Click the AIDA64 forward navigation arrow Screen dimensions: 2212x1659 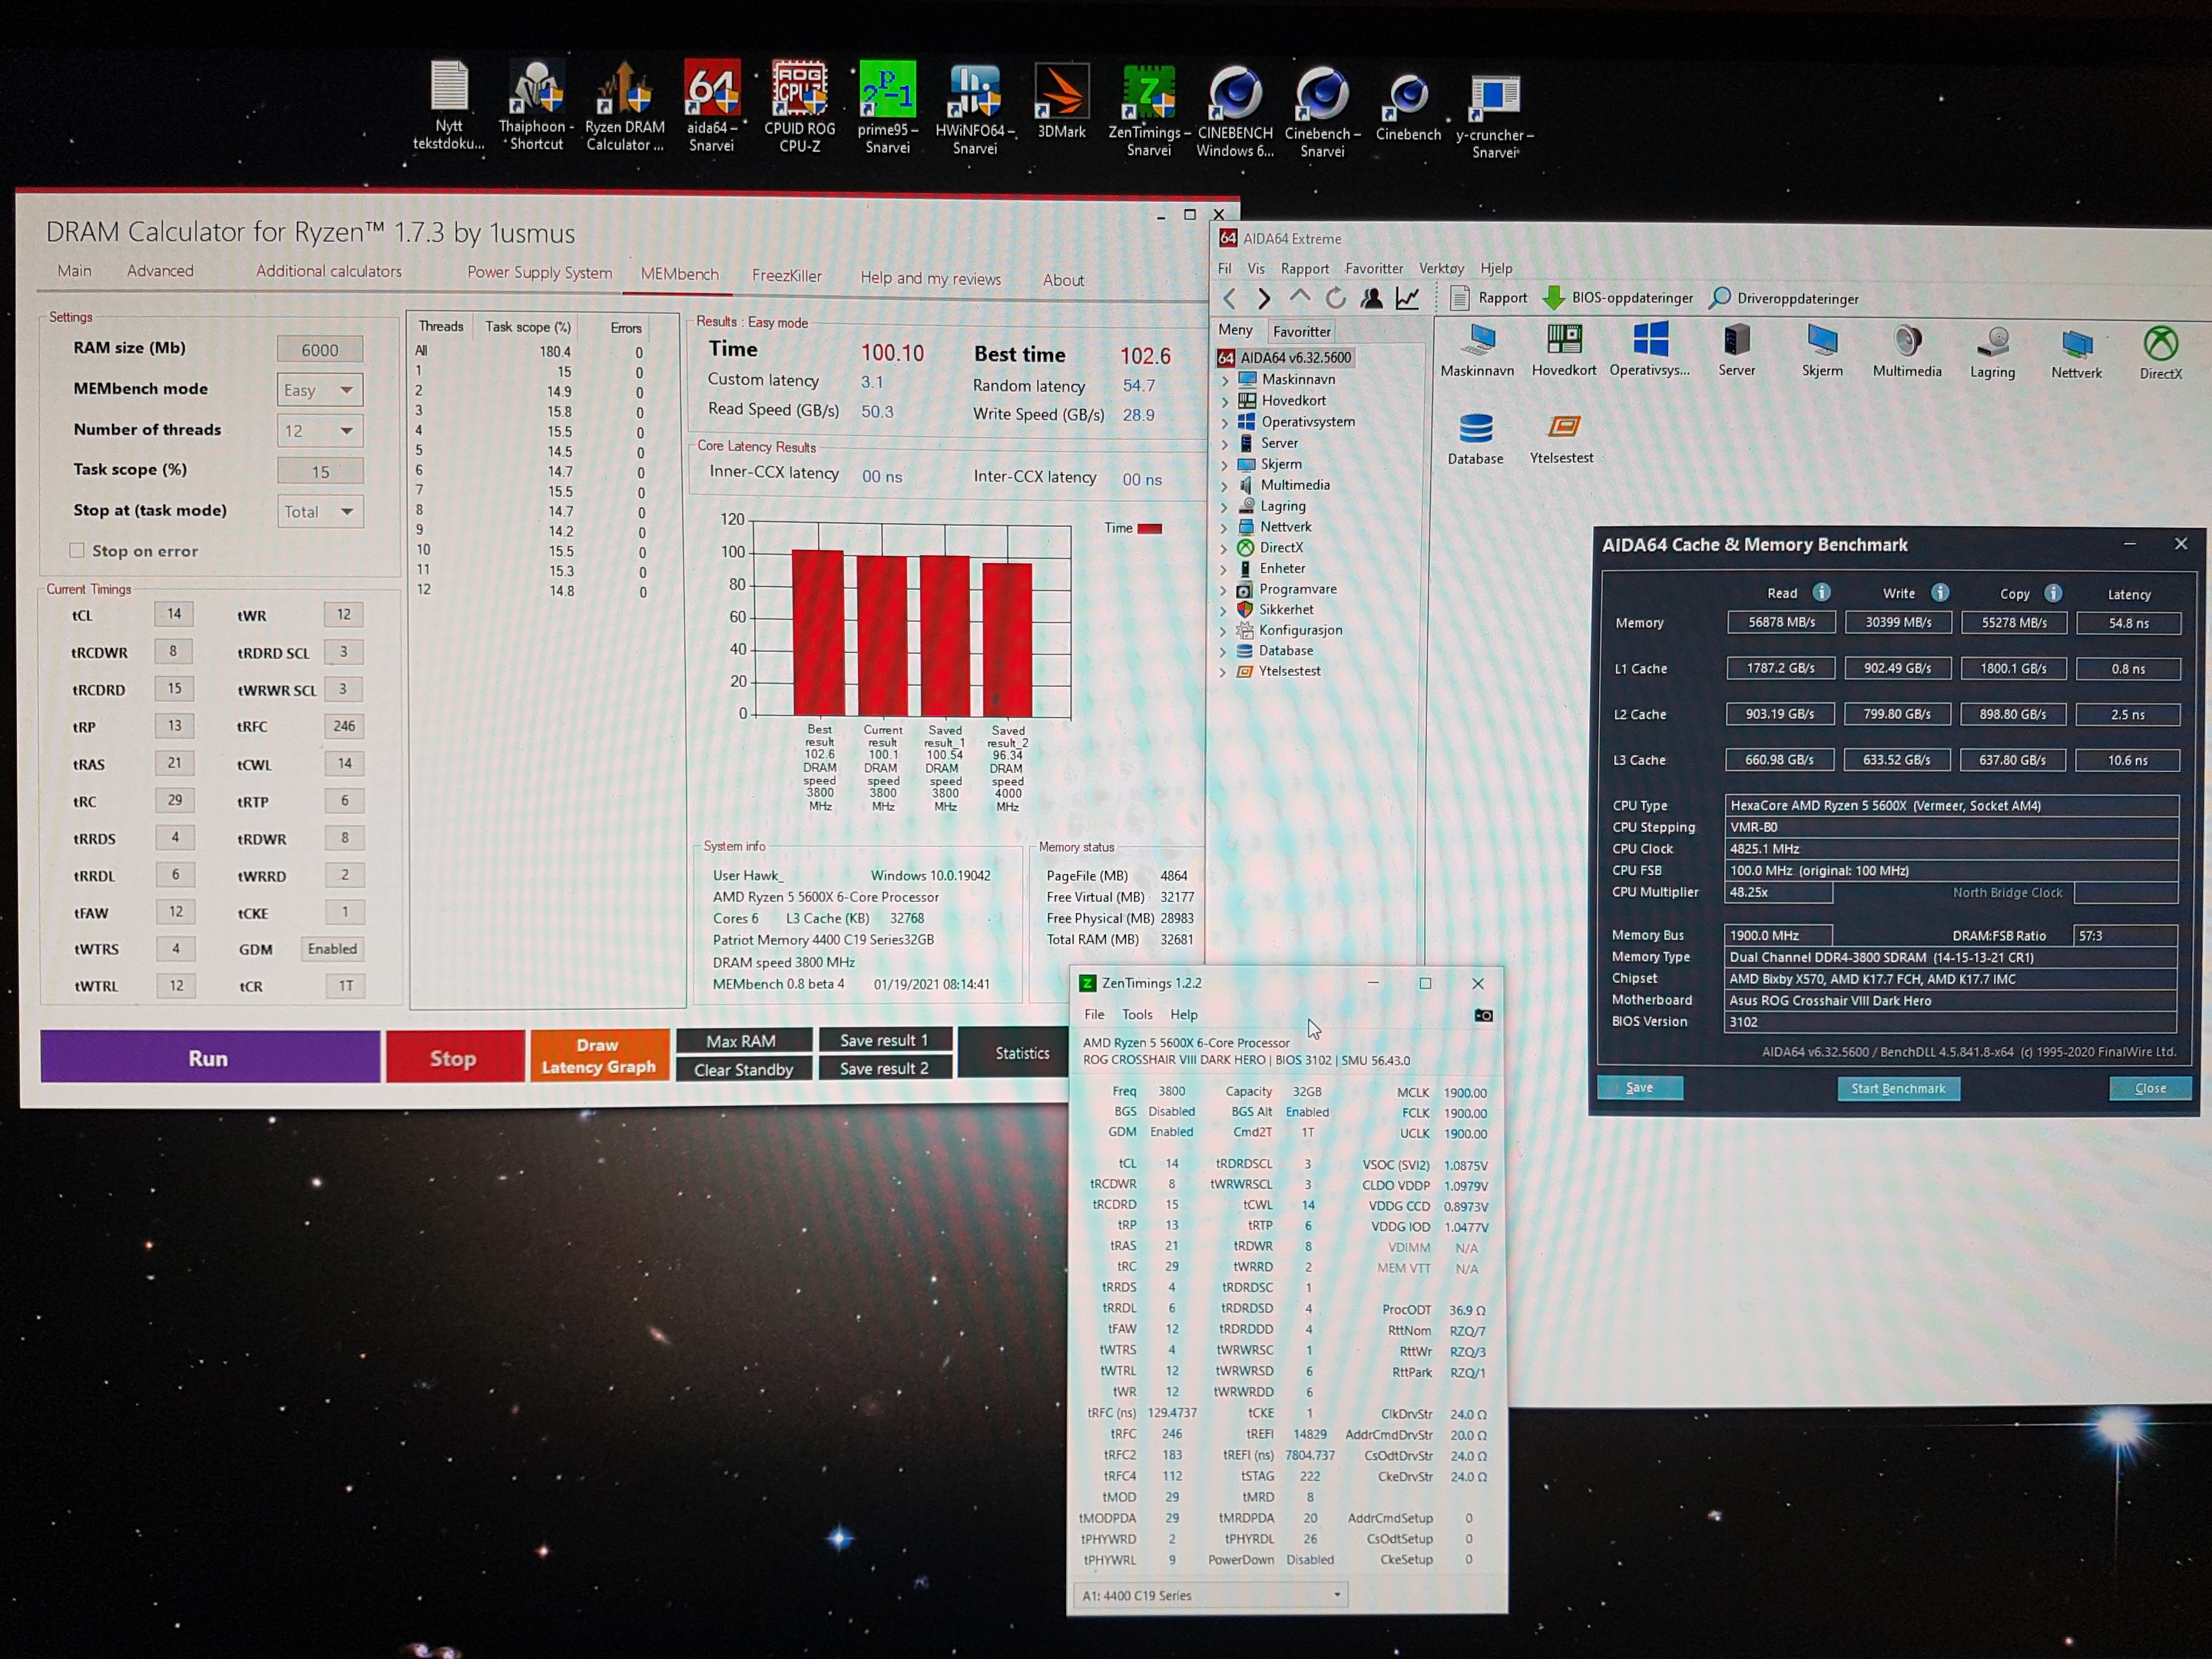[1264, 298]
